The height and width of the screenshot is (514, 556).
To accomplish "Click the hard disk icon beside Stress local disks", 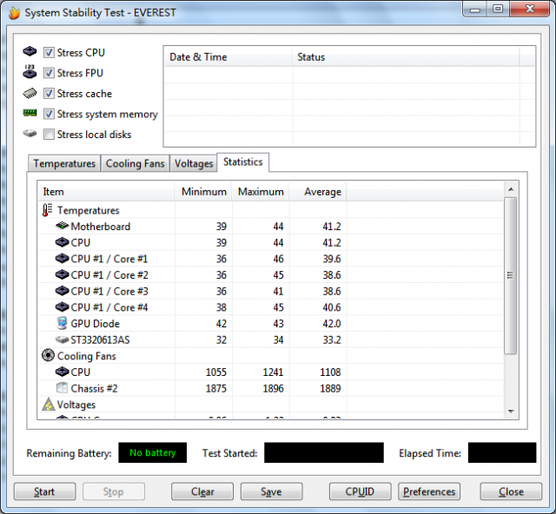I will [x=30, y=134].
